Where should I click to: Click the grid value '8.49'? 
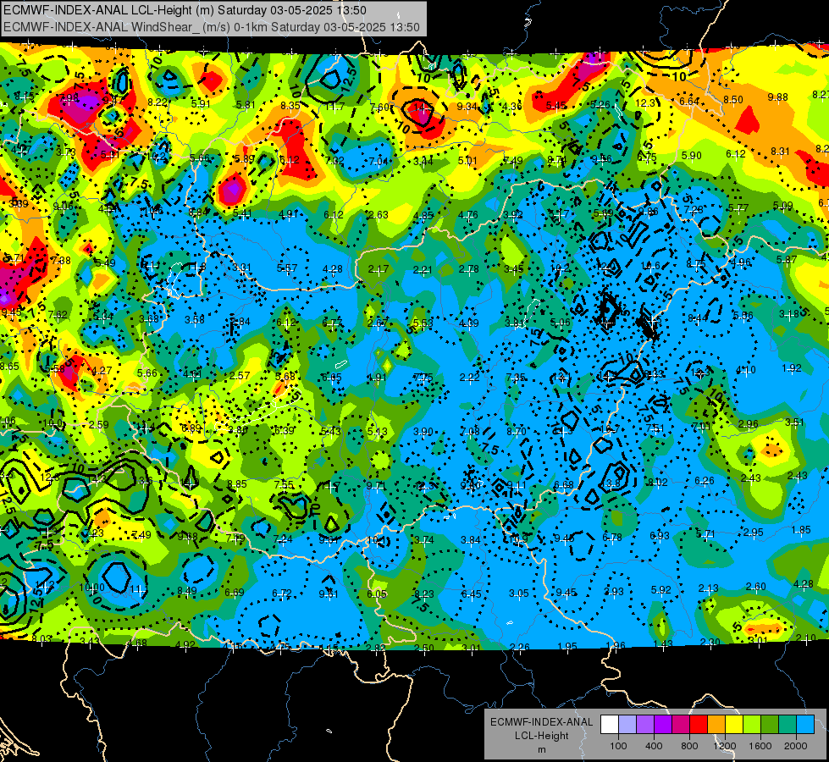tap(187, 591)
